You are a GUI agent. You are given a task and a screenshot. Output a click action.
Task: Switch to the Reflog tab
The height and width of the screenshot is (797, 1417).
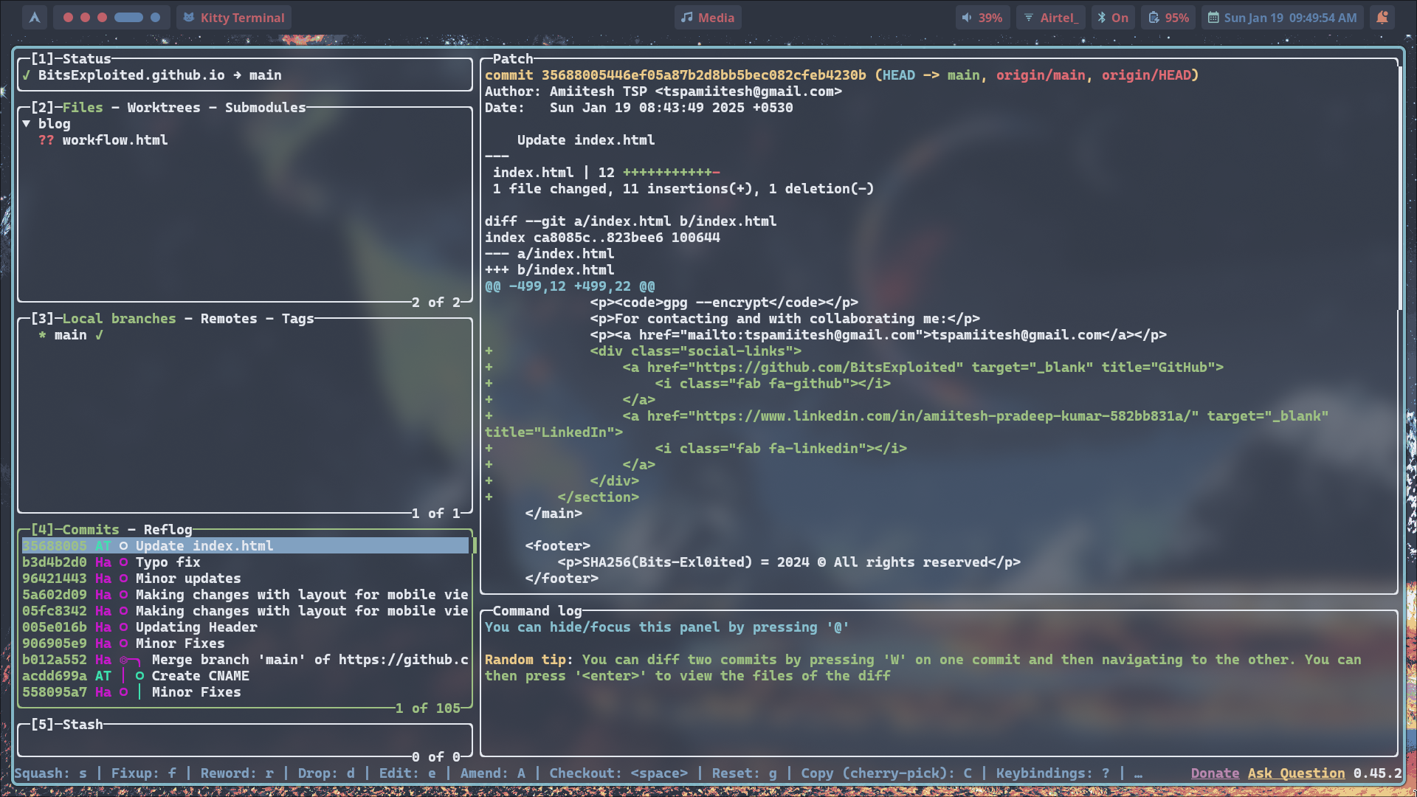point(168,530)
